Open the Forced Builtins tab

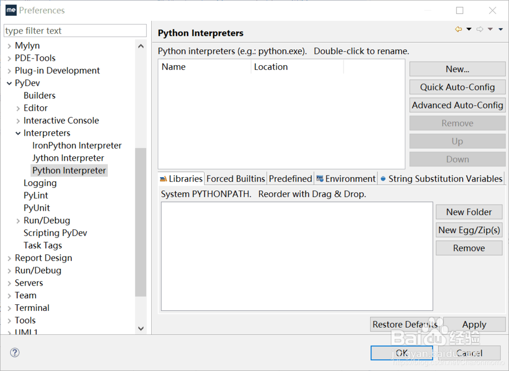click(236, 179)
